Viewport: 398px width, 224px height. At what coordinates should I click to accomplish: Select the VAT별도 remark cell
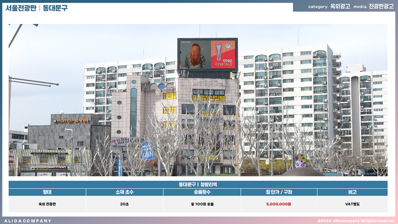pos(352,204)
